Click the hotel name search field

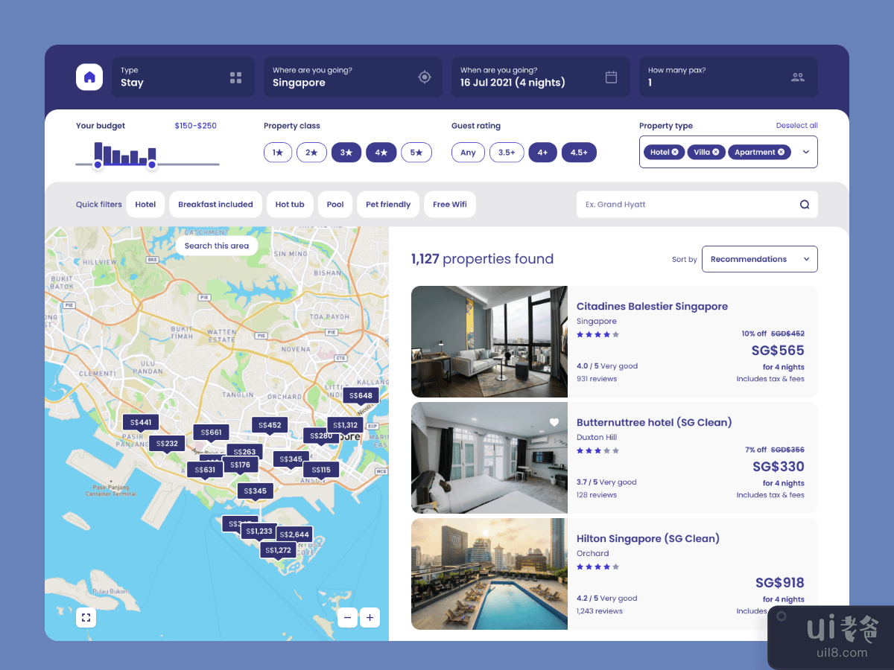tap(685, 205)
